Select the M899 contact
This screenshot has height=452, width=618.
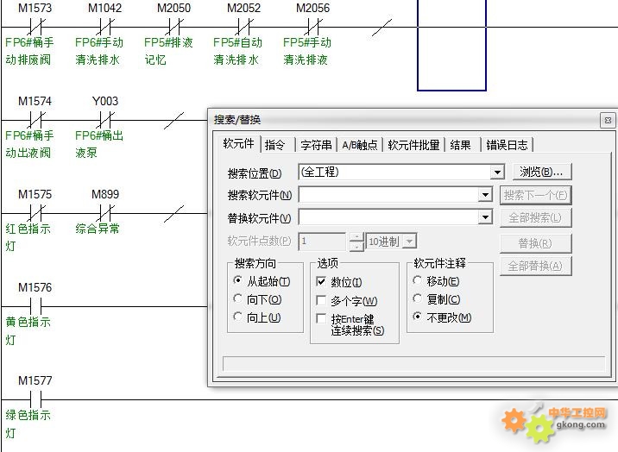click(105, 213)
